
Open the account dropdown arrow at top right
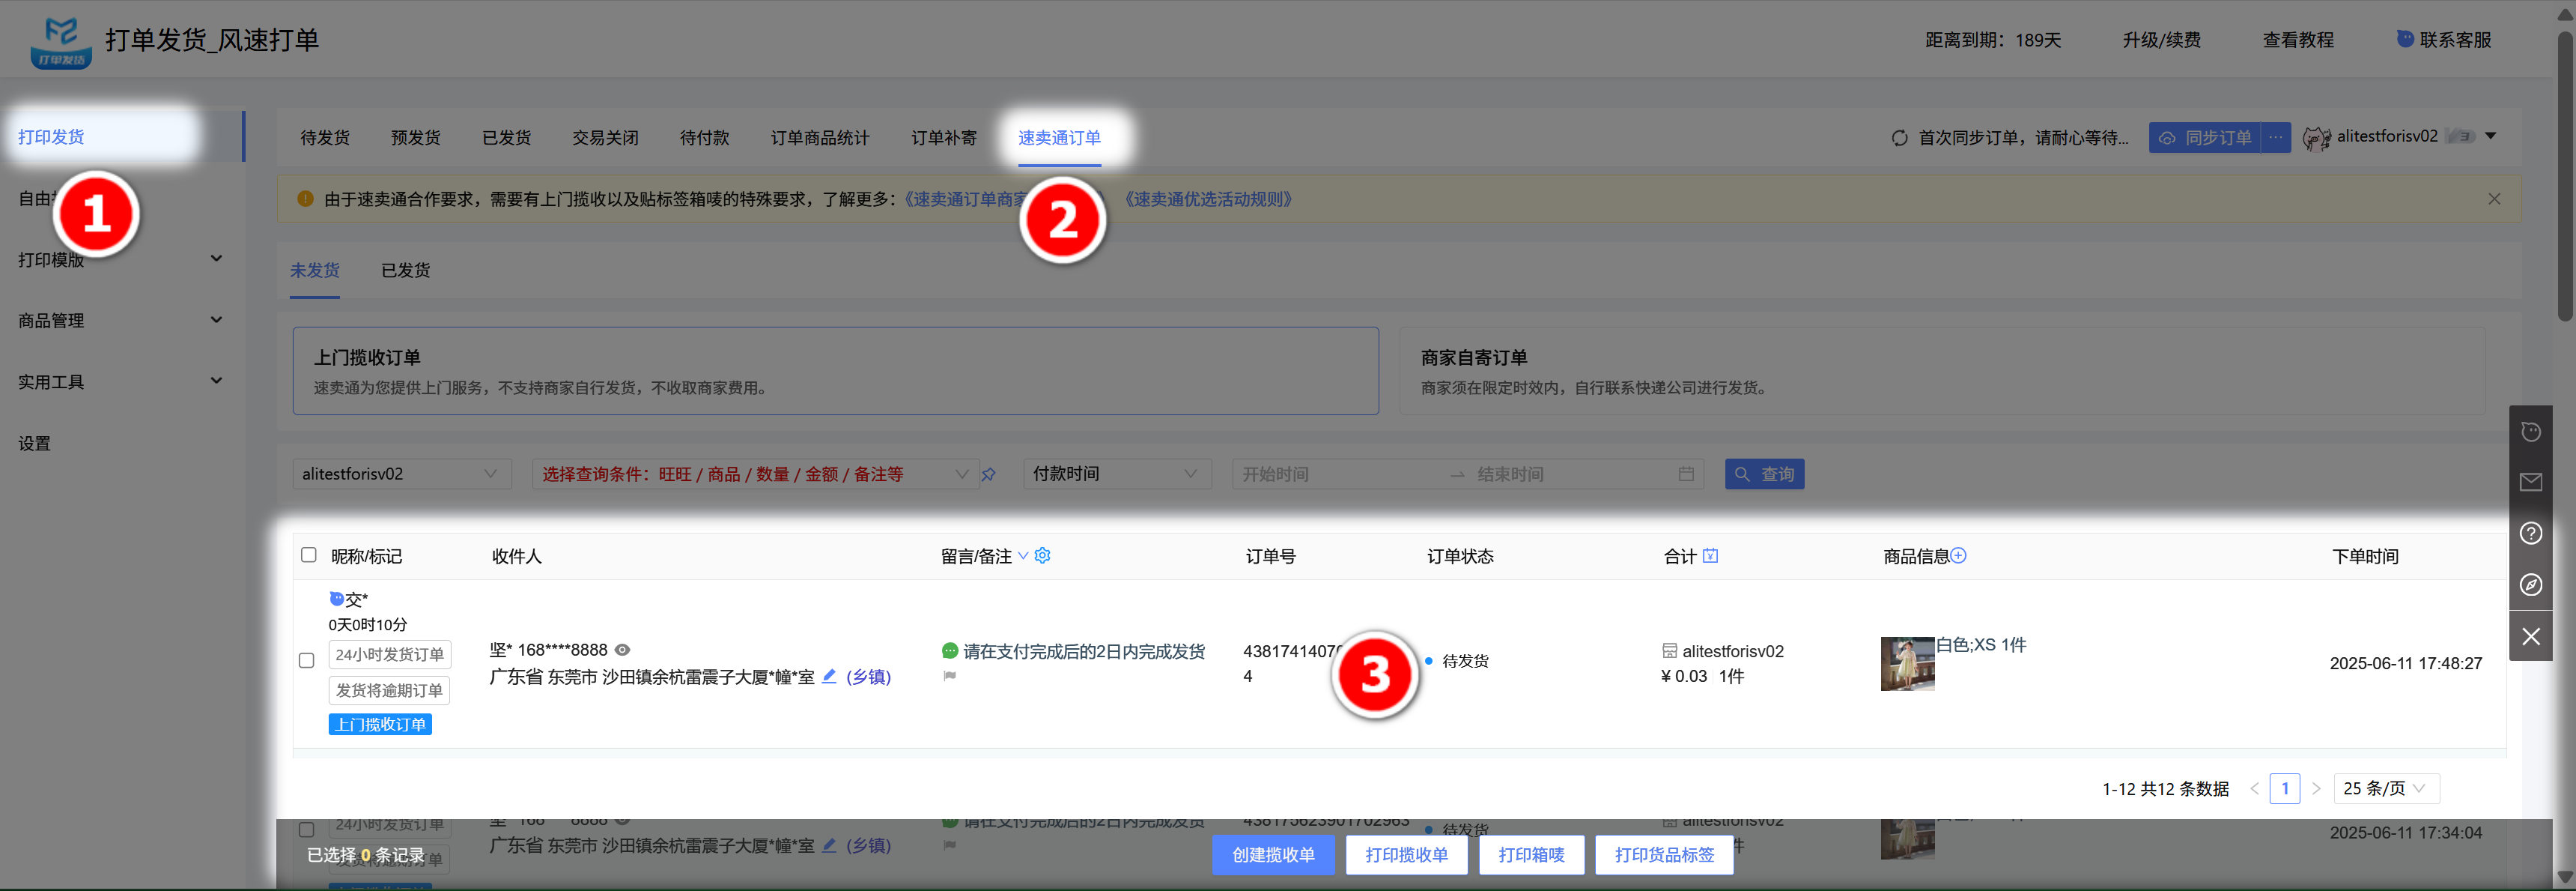[2491, 136]
